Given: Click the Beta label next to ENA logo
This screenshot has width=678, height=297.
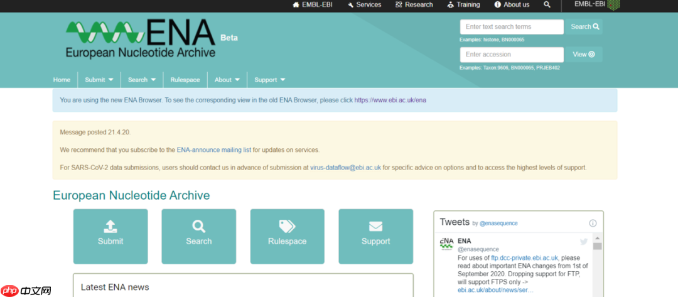Looking at the screenshot, I should (x=229, y=38).
